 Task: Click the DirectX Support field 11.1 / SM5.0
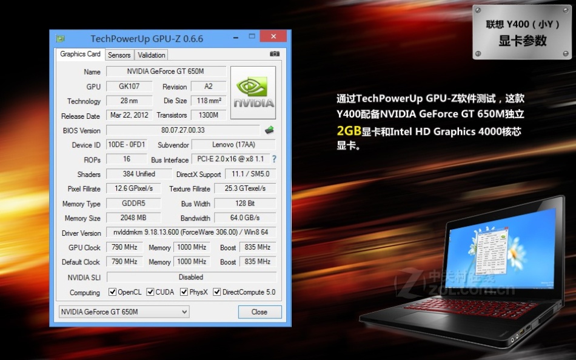[x=250, y=174]
